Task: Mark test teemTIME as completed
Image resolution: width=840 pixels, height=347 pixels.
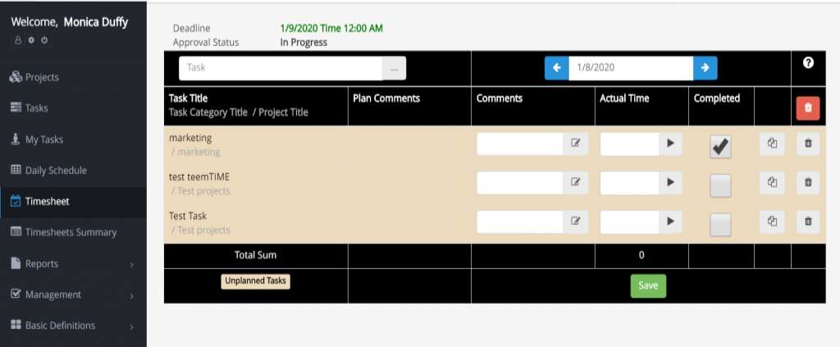Action: coord(720,186)
